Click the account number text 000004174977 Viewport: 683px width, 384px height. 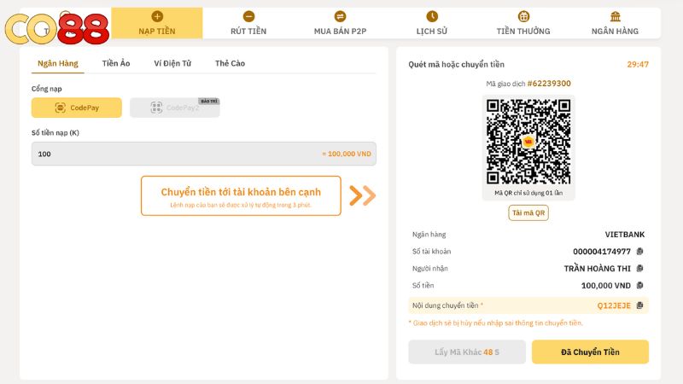coord(602,251)
